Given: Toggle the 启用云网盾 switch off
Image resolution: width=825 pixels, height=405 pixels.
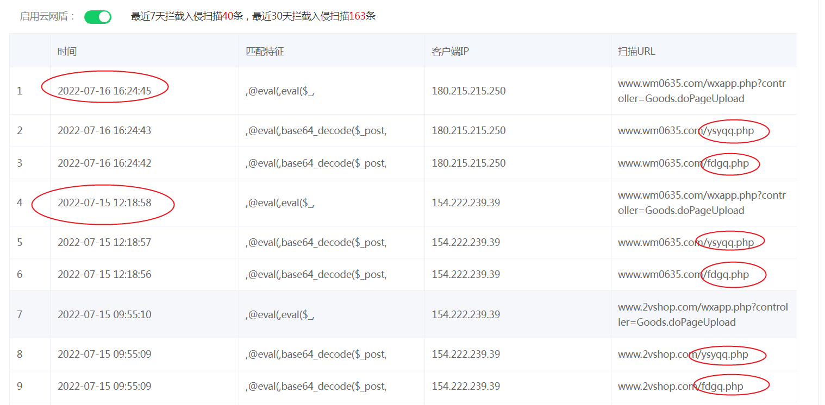Looking at the screenshot, I should 98,17.
